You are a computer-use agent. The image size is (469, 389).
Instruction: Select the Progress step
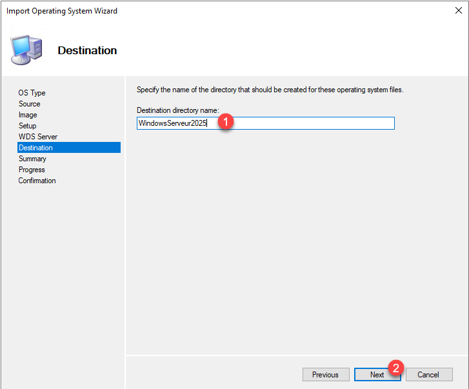click(32, 170)
